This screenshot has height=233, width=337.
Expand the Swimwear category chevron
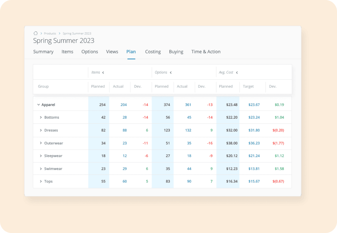41,169
